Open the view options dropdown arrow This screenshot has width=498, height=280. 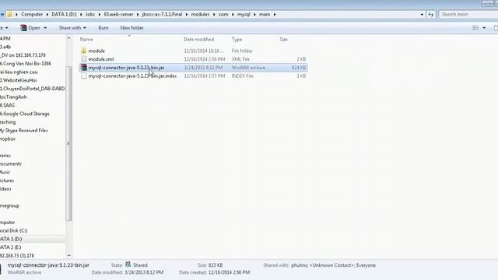484,28
